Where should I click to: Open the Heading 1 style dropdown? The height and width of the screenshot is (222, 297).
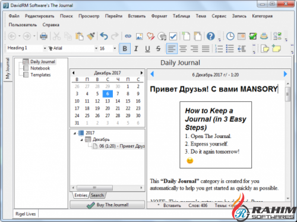(x=45, y=48)
